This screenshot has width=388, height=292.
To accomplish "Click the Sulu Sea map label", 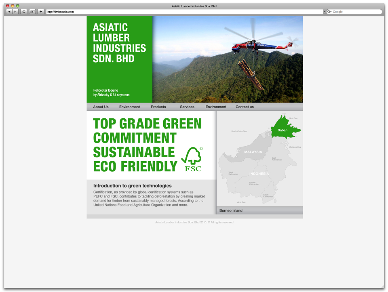I will 293,118.
